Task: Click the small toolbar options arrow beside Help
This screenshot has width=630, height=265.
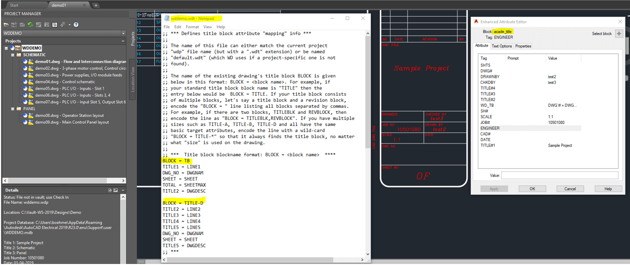Action: (70, 24)
